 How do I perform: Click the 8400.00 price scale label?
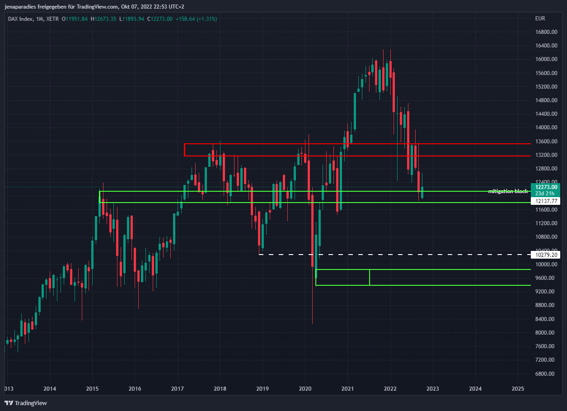coord(545,319)
